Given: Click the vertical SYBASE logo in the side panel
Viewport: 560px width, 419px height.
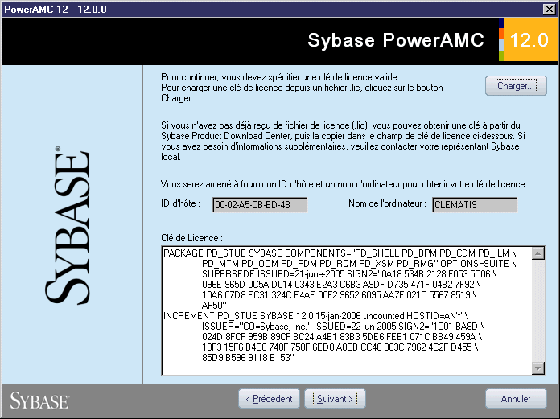Looking at the screenshot, I should (68, 225).
